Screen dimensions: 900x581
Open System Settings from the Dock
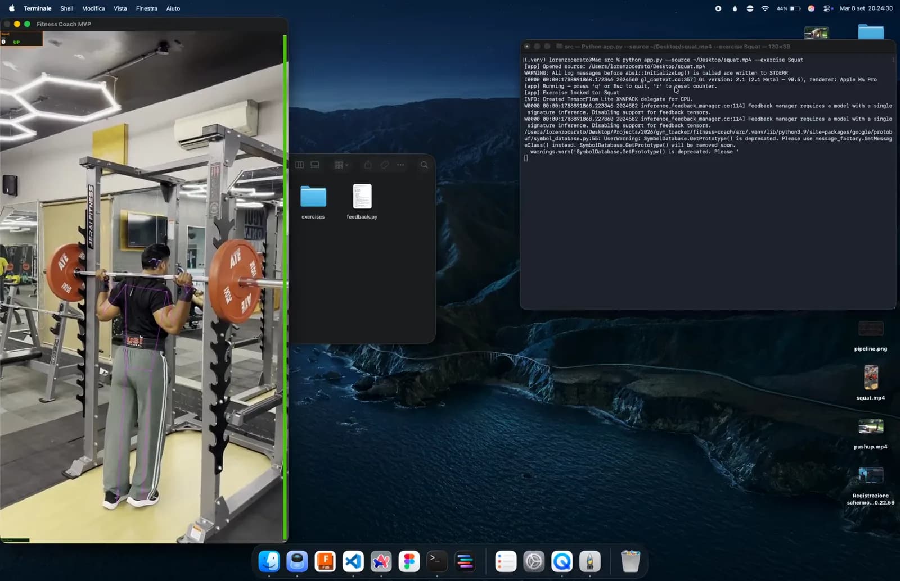(x=534, y=561)
